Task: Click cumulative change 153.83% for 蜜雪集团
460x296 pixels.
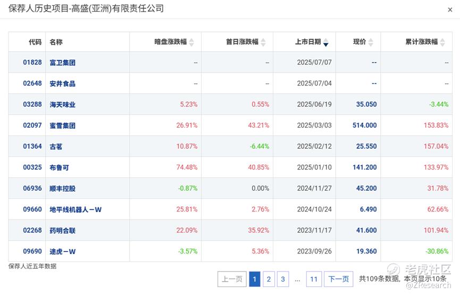Action: (436, 125)
